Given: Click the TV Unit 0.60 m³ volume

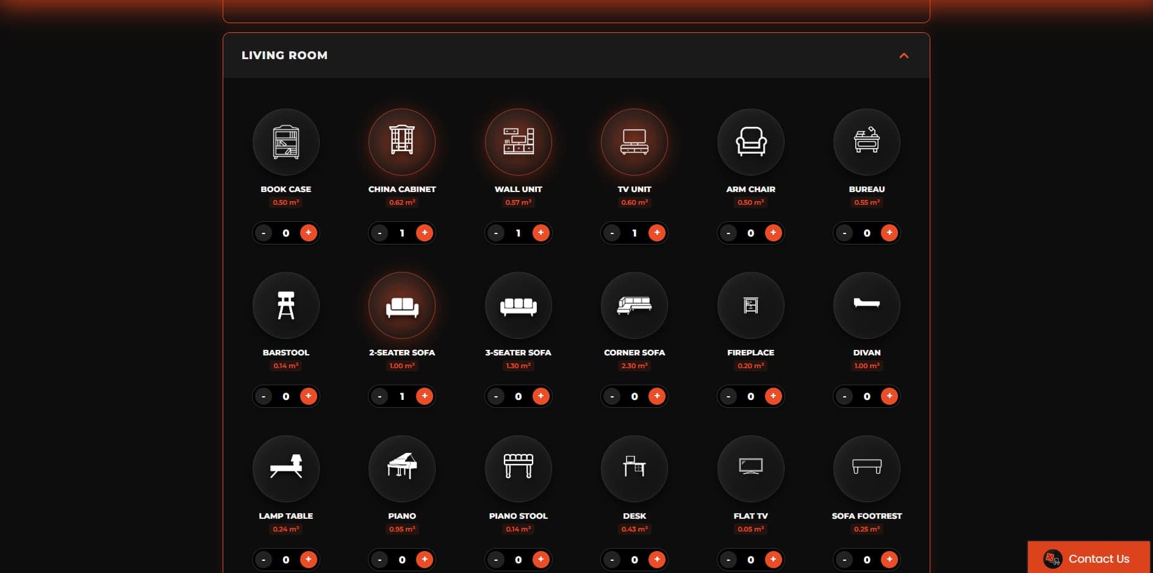Looking at the screenshot, I should click(x=634, y=202).
